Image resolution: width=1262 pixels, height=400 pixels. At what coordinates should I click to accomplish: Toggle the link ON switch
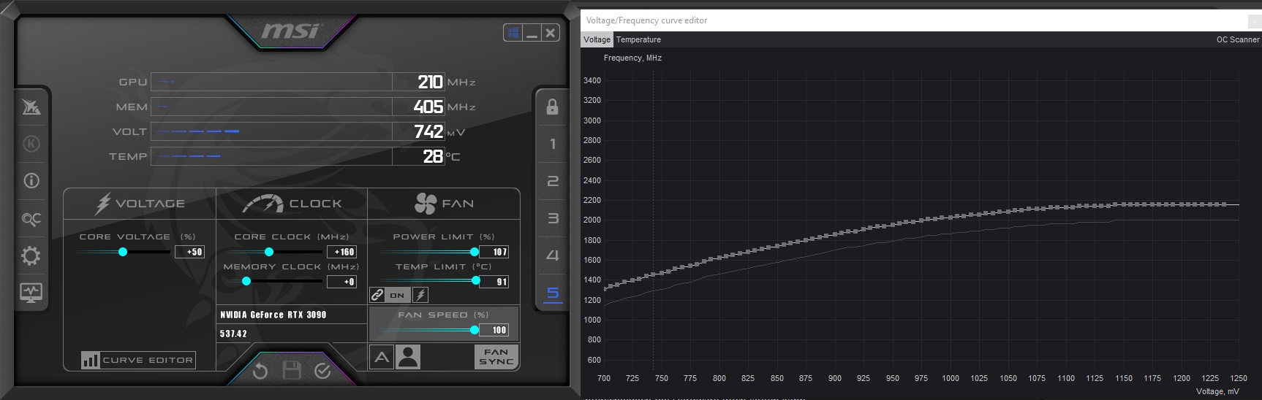pyautogui.click(x=397, y=296)
